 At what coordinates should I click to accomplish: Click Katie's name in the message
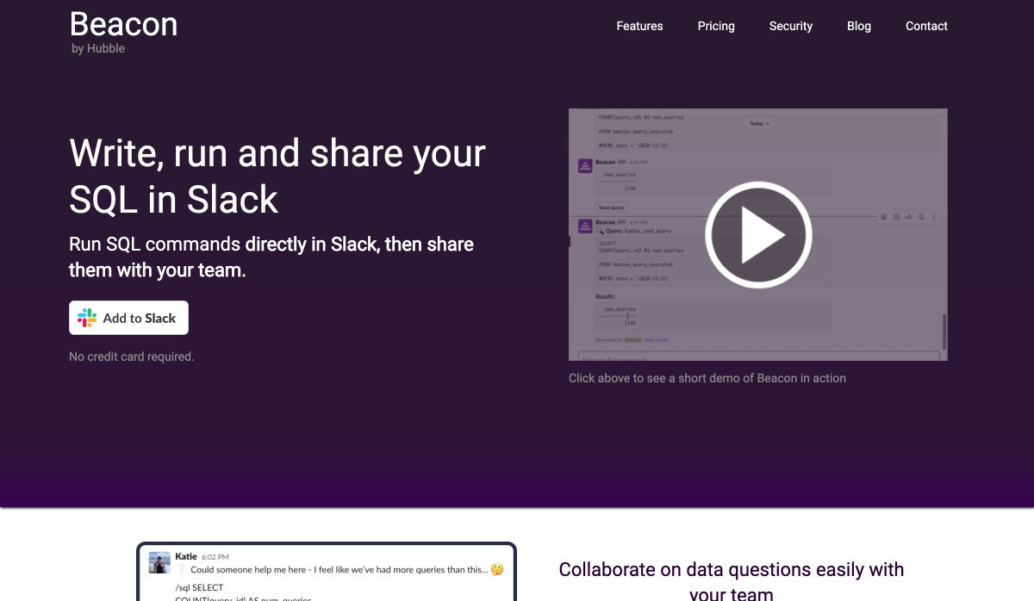pyautogui.click(x=186, y=556)
